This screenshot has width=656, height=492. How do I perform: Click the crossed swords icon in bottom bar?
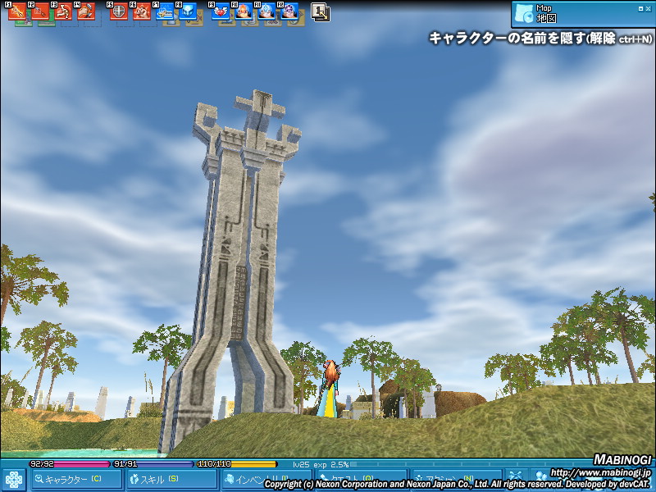point(516,478)
